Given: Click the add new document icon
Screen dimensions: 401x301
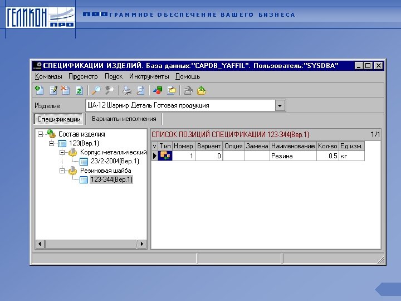Looking at the screenshot, I should [x=40, y=90].
